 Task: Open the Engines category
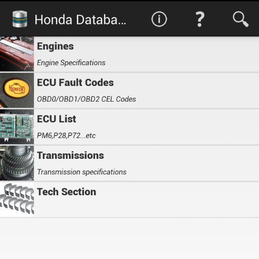(129, 54)
